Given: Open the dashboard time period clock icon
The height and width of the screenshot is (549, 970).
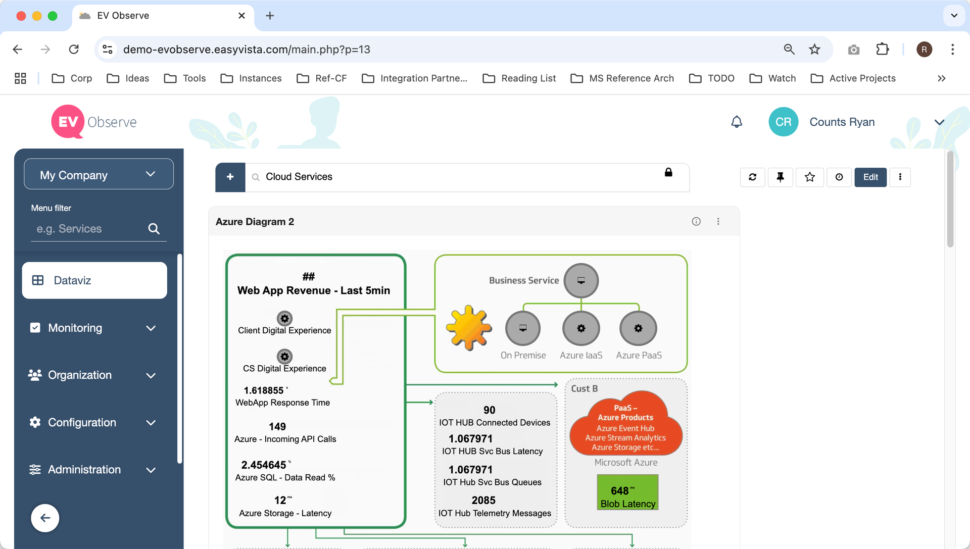Looking at the screenshot, I should point(839,177).
